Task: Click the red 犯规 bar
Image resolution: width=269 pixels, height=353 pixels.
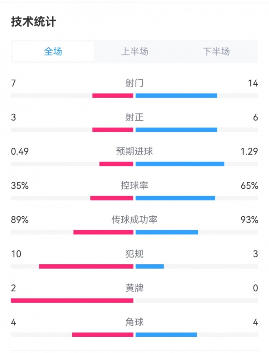Action: point(86,267)
